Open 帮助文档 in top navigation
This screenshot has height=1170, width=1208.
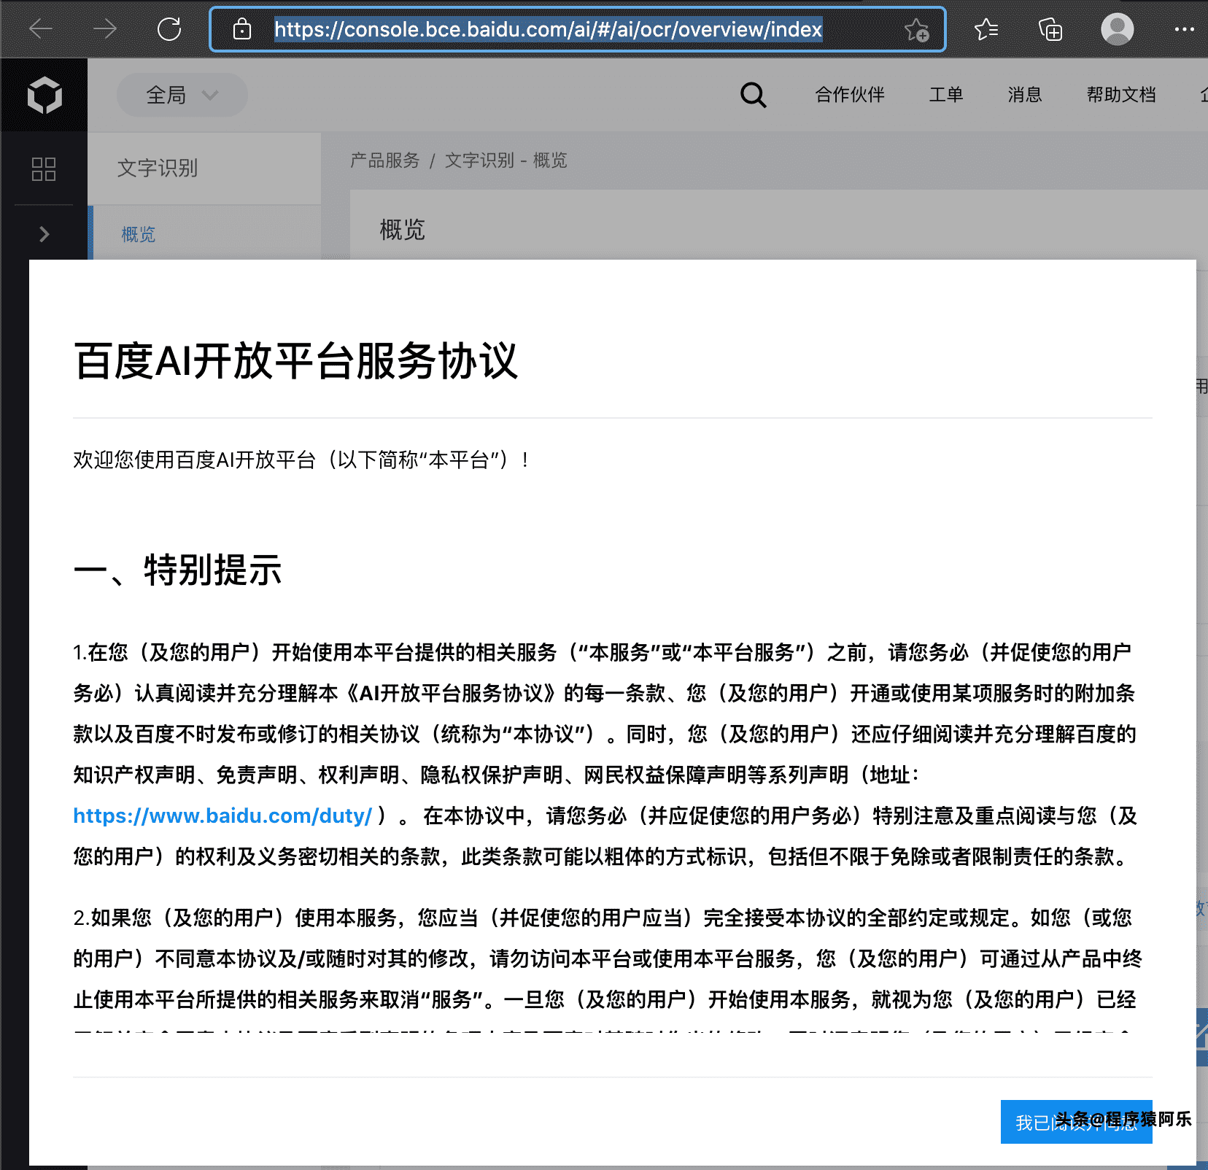[x=1121, y=95]
